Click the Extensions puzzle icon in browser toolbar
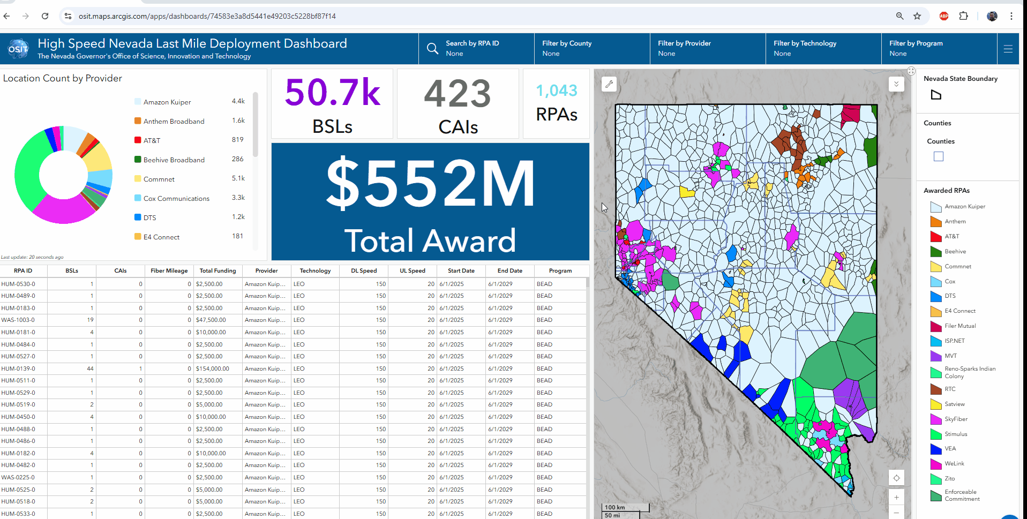The height and width of the screenshot is (519, 1027). 964,16
